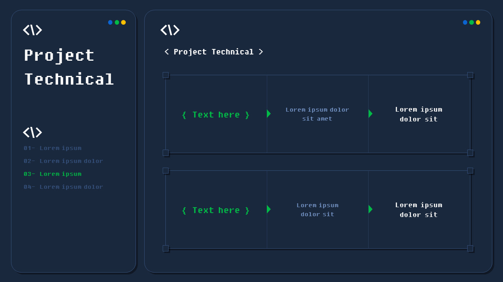Click the smaller code icon above the numbered list
503x282 pixels.
pyautogui.click(x=33, y=132)
